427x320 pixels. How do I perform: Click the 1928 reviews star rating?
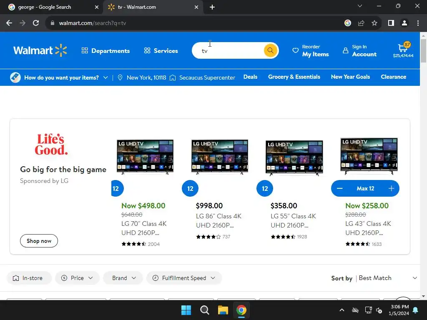[x=289, y=237]
